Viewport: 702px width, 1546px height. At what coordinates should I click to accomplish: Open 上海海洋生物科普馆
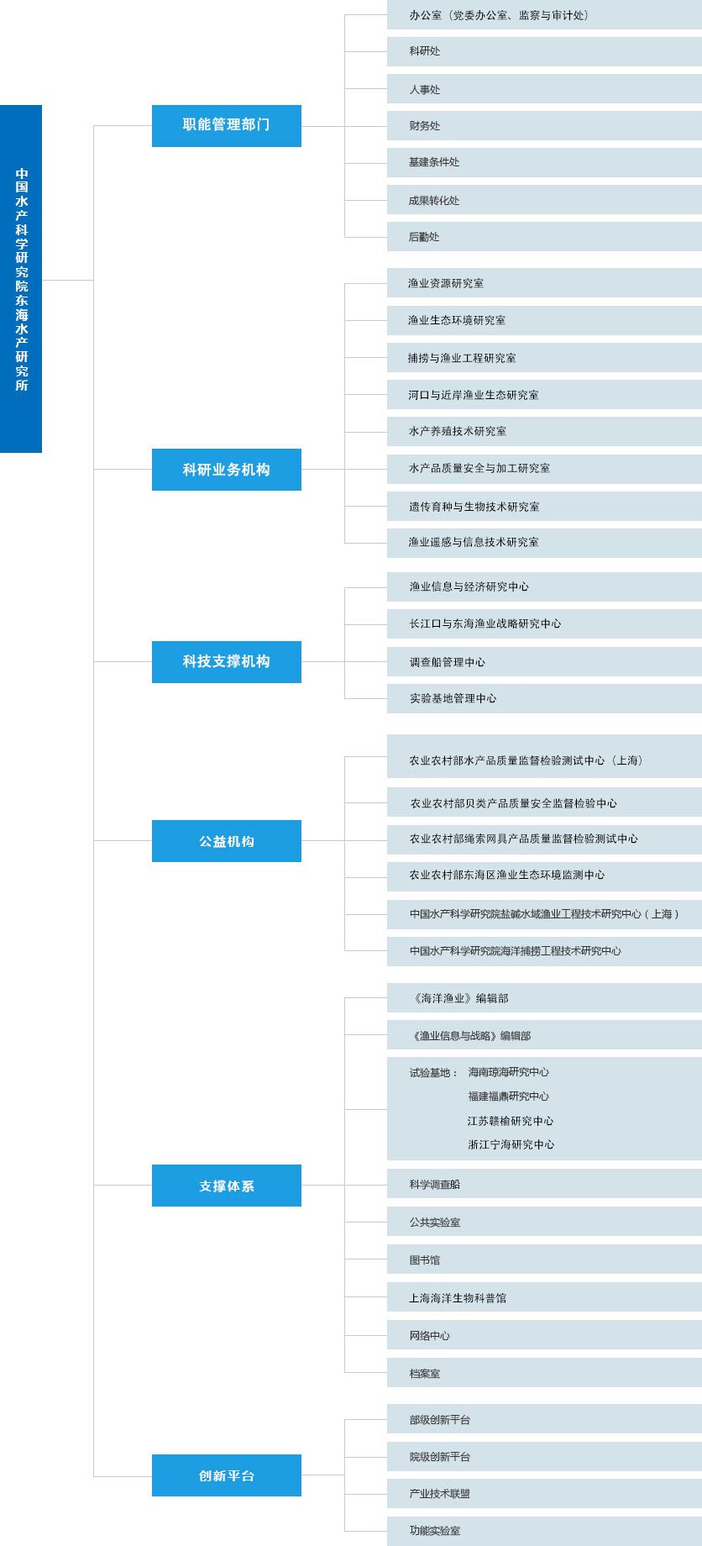tap(544, 1297)
